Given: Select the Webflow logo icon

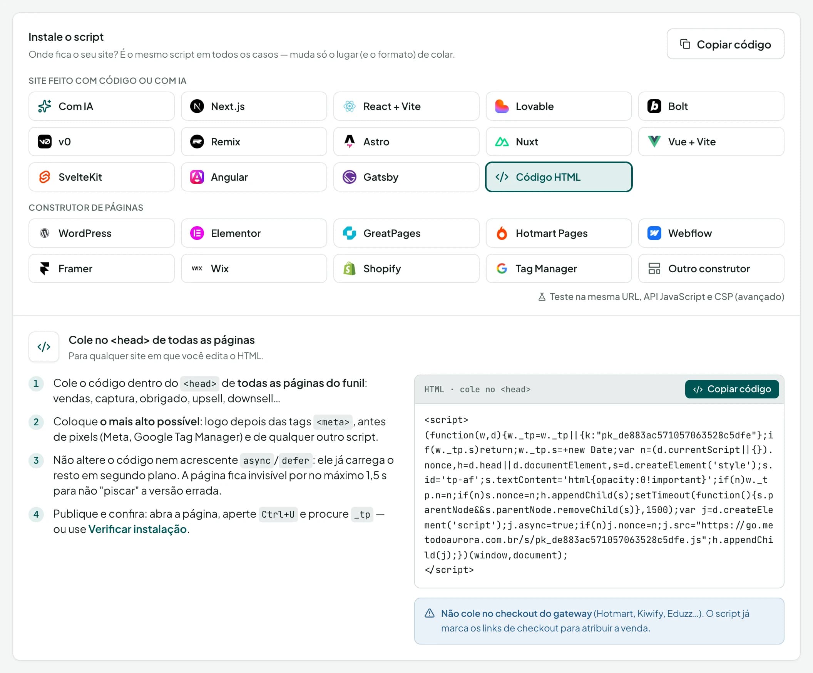Looking at the screenshot, I should coord(654,233).
